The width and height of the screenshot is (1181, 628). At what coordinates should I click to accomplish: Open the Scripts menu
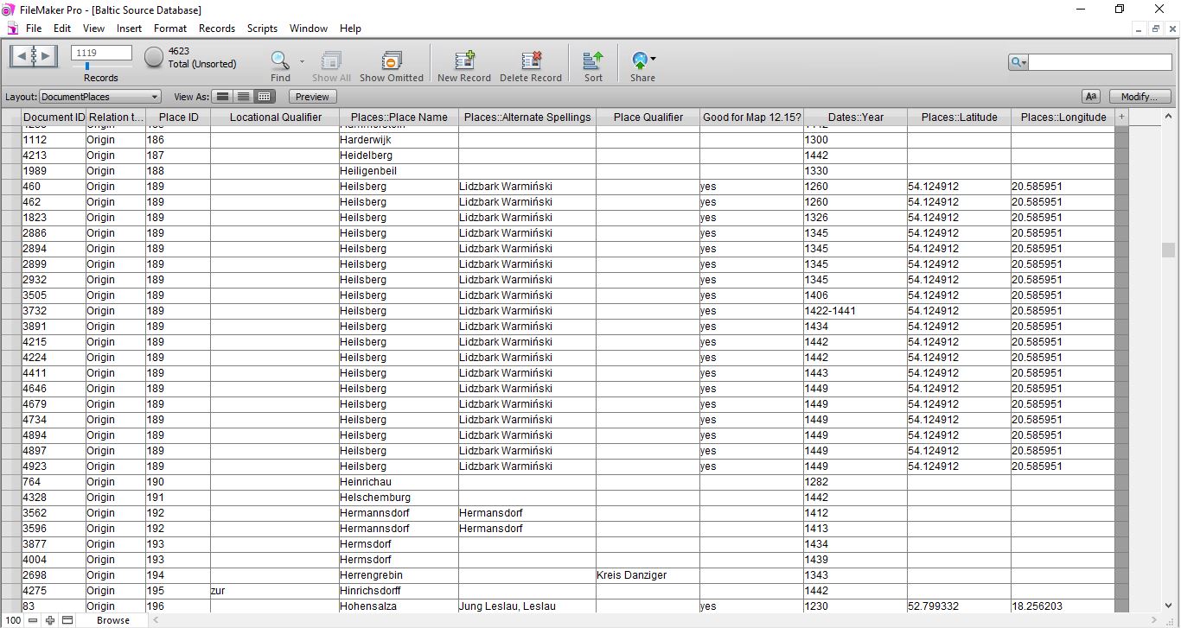point(262,29)
